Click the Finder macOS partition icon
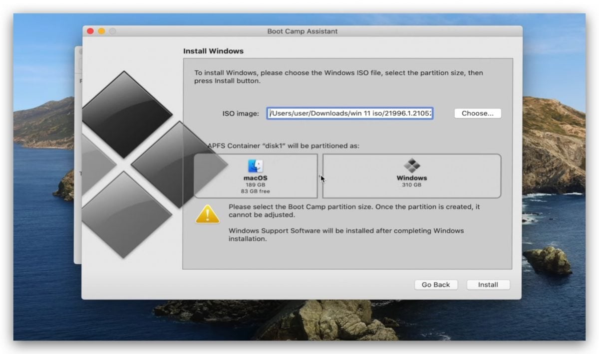The image size is (599, 354). (x=255, y=166)
